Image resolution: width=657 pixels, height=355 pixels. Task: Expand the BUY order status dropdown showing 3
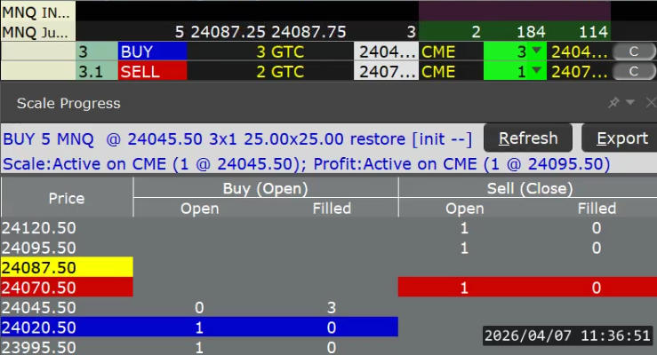pos(534,51)
